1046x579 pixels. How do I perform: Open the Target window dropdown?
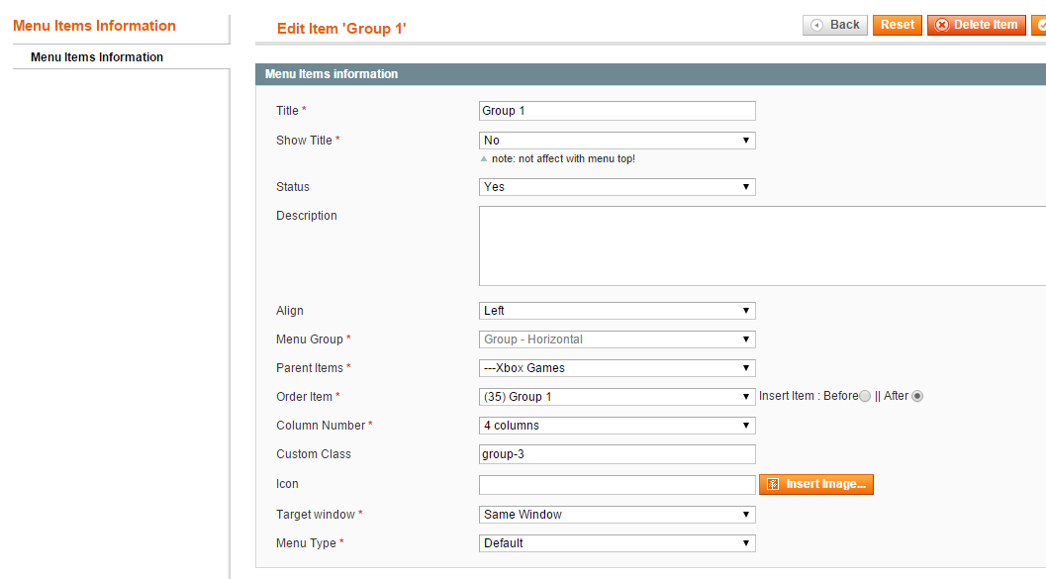(x=618, y=515)
